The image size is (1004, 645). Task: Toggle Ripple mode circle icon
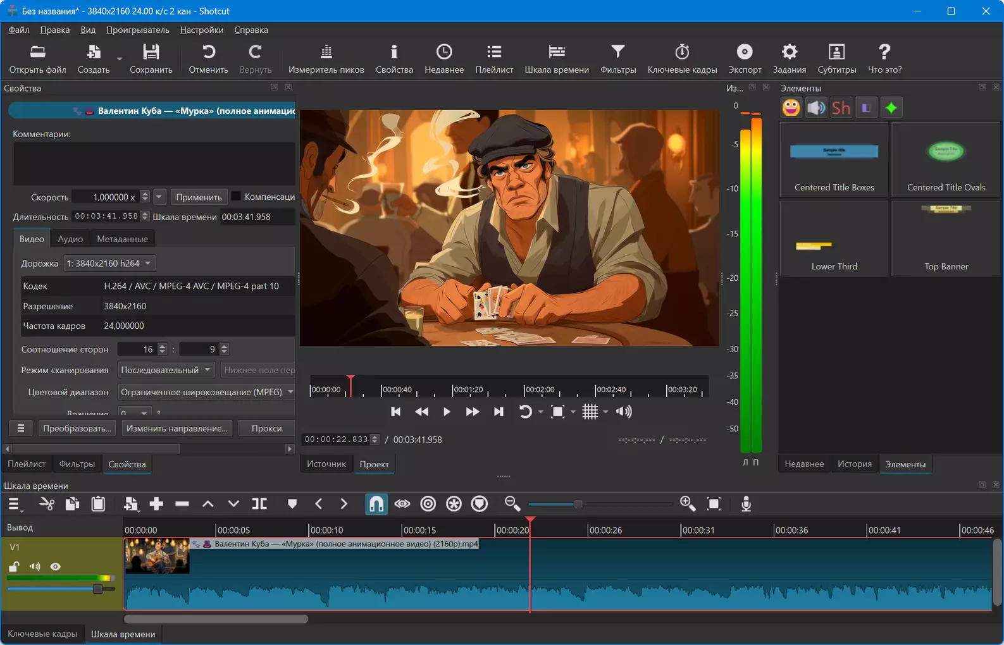(x=428, y=504)
